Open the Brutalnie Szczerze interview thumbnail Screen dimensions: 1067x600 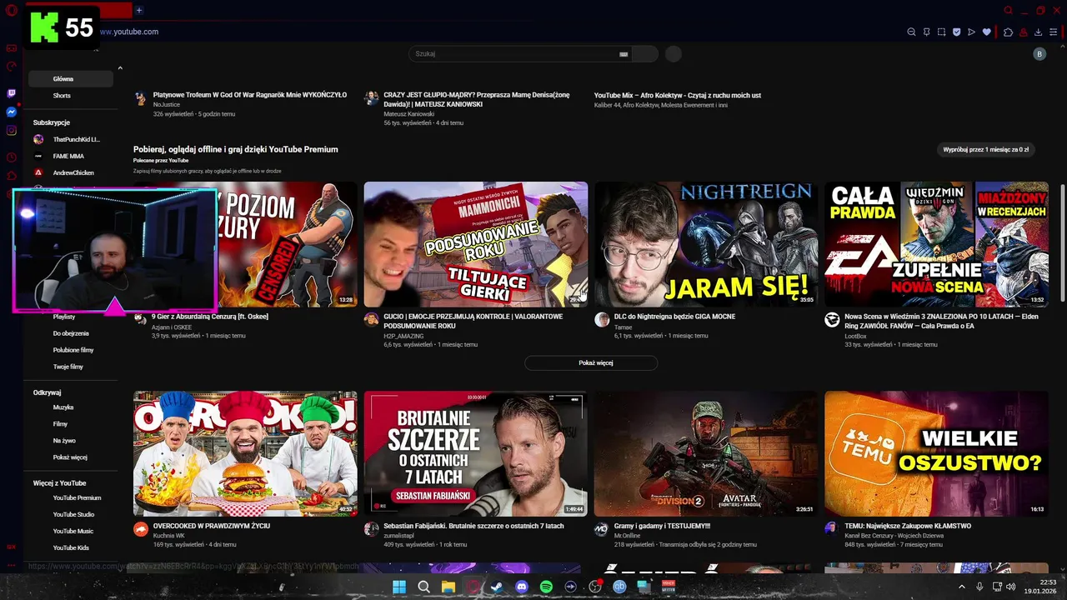(476, 454)
